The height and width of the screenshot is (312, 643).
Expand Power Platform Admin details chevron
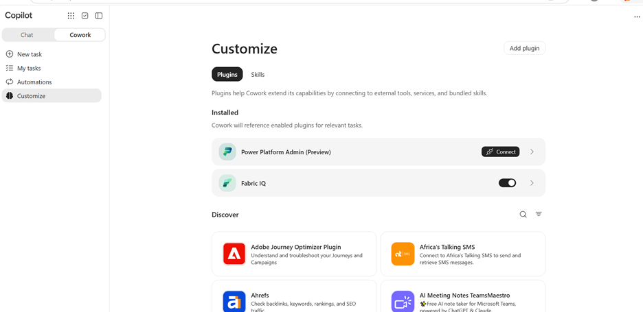click(x=532, y=152)
